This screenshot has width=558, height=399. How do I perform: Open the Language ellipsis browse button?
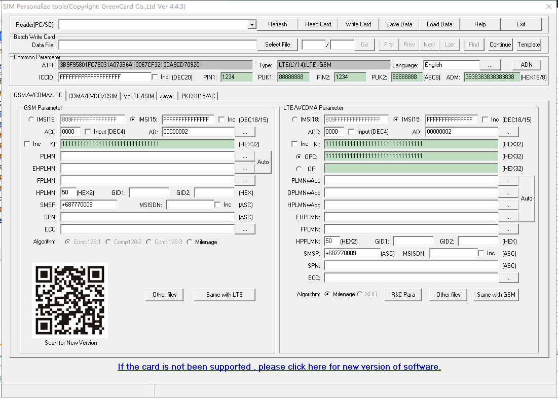coord(490,65)
